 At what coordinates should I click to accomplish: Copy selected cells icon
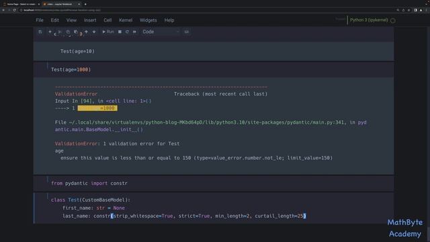pos(68,32)
